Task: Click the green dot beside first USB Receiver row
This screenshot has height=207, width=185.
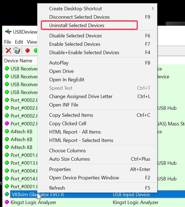Action: pos(7,69)
